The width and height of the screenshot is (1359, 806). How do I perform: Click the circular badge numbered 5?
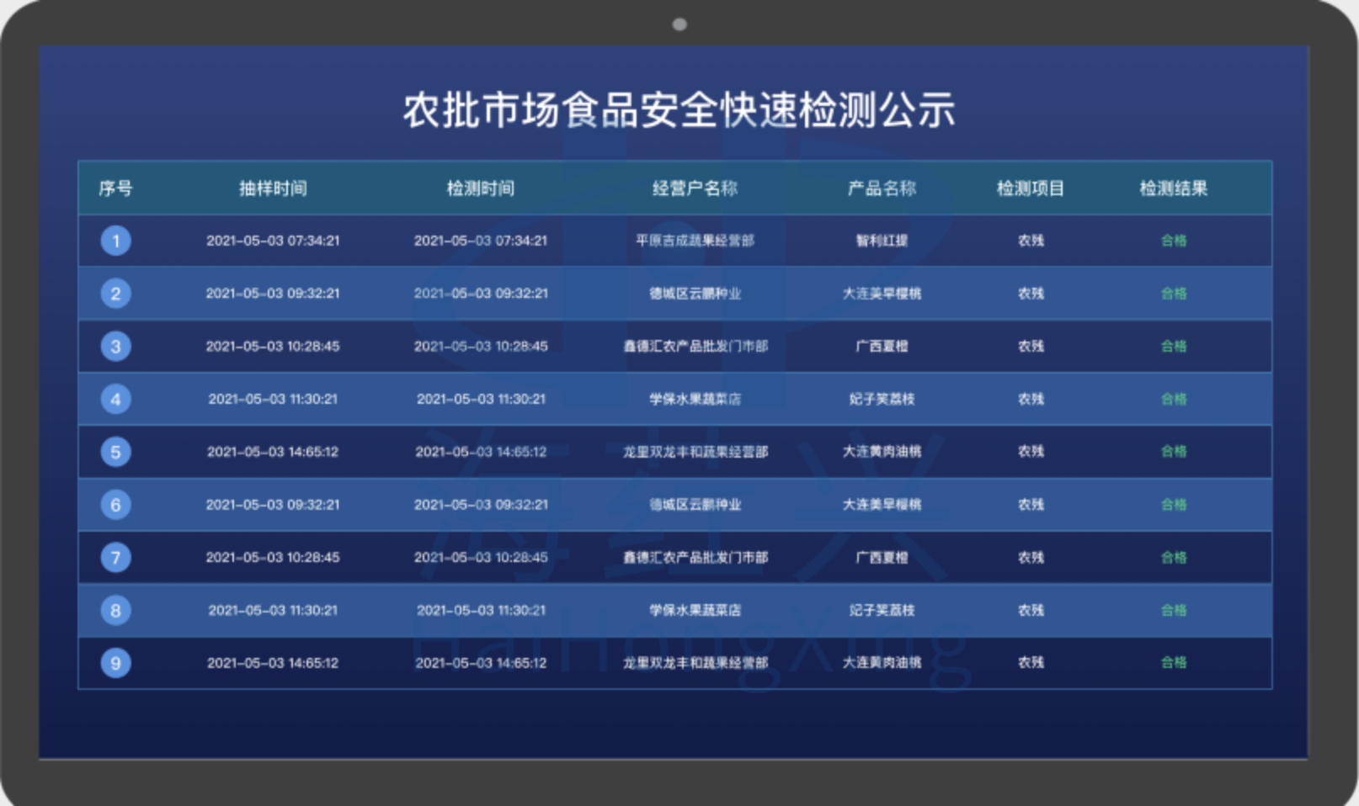[116, 452]
